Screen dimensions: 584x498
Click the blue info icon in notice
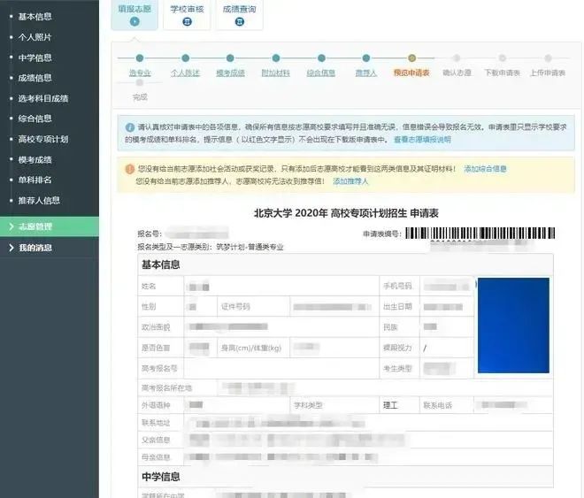(129, 127)
